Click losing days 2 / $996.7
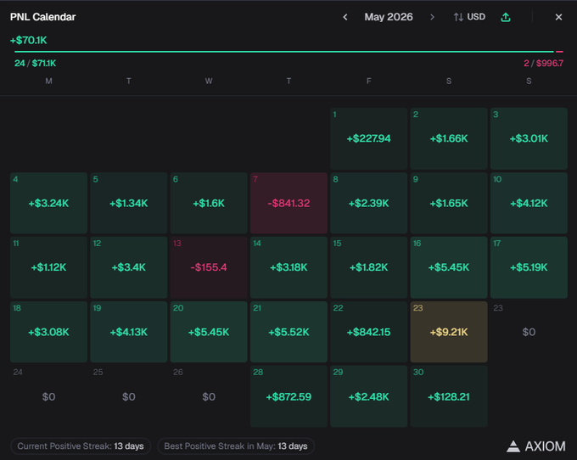577x460 pixels. 543,64
